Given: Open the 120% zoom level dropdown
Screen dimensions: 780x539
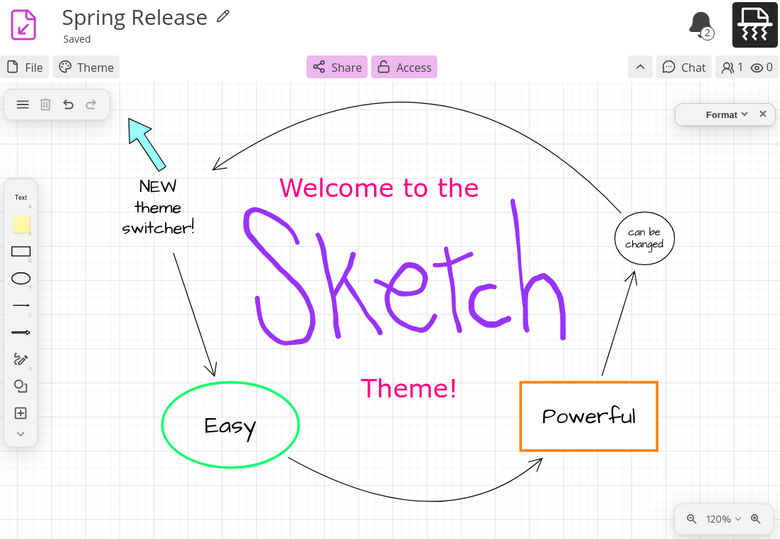Looking at the screenshot, I should click(x=723, y=519).
